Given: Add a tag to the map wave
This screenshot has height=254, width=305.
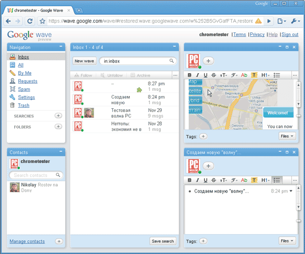Looking at the screenshot, I should click(x=203, y=137).
